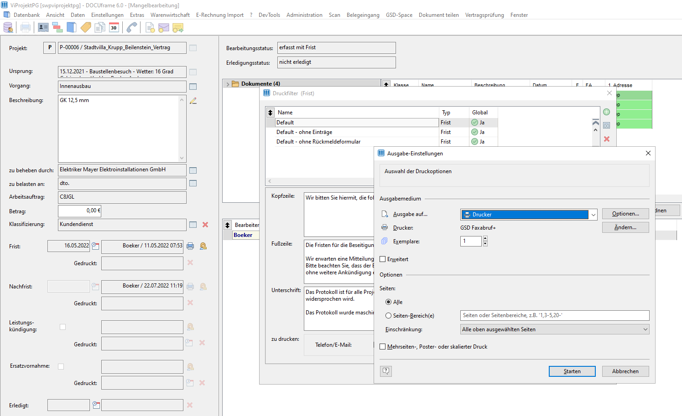Click down arrow of Beschreibung scrollbar
This screenshot has height=416, width=682.
click(182, 158)
